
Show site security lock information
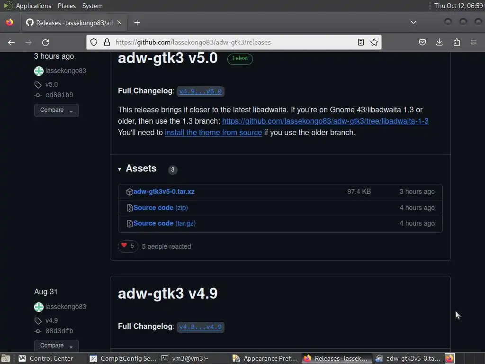pyautogui.click(x=107, y=42)
